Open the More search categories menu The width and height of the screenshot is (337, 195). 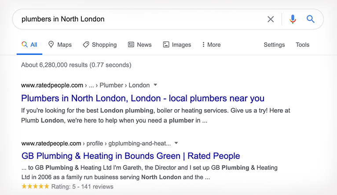pos(211,44)
